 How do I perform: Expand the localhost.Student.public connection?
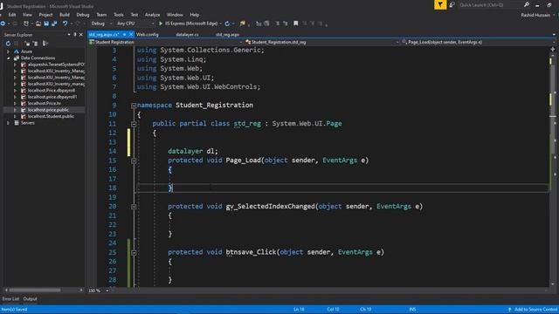tap(15, 116)
